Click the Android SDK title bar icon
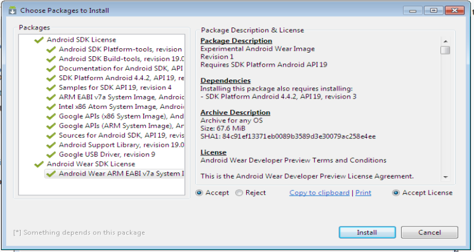The width and height of the screenshot is (474, 252). coord(12,10)
